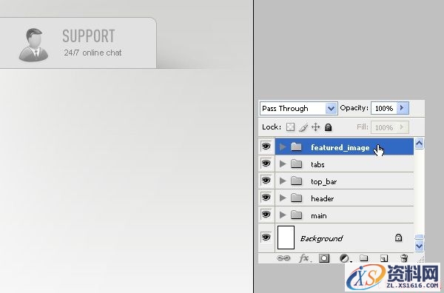
Task: Open the Pass Through blend mode dropdown
Action: click(x=299, y=109)
